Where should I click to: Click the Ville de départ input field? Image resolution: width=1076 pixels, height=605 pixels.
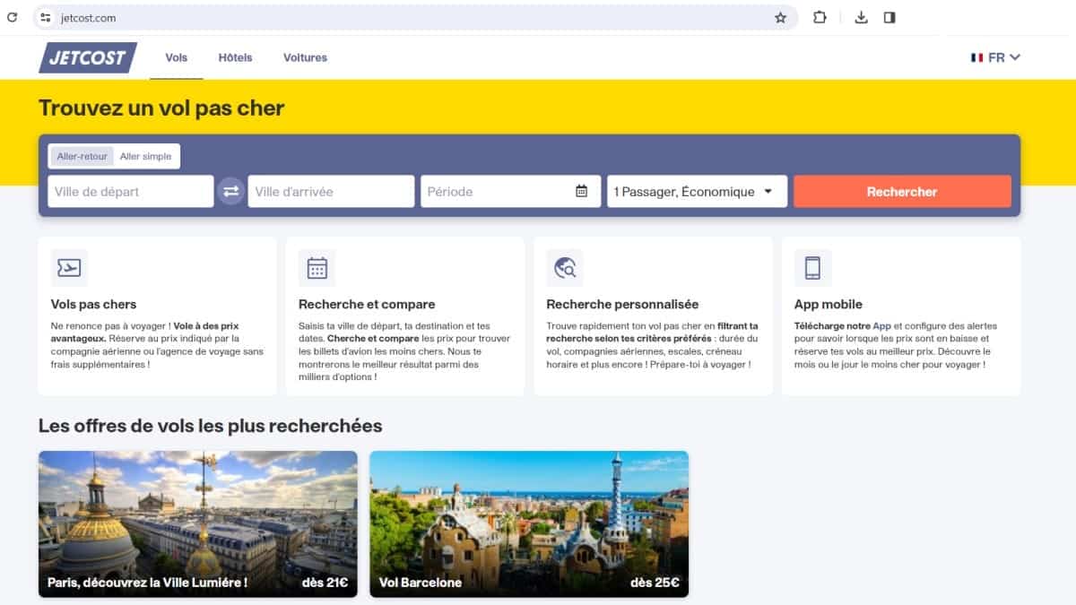[130, 191]
